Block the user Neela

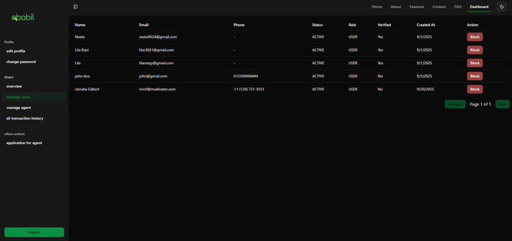[475, 37]
